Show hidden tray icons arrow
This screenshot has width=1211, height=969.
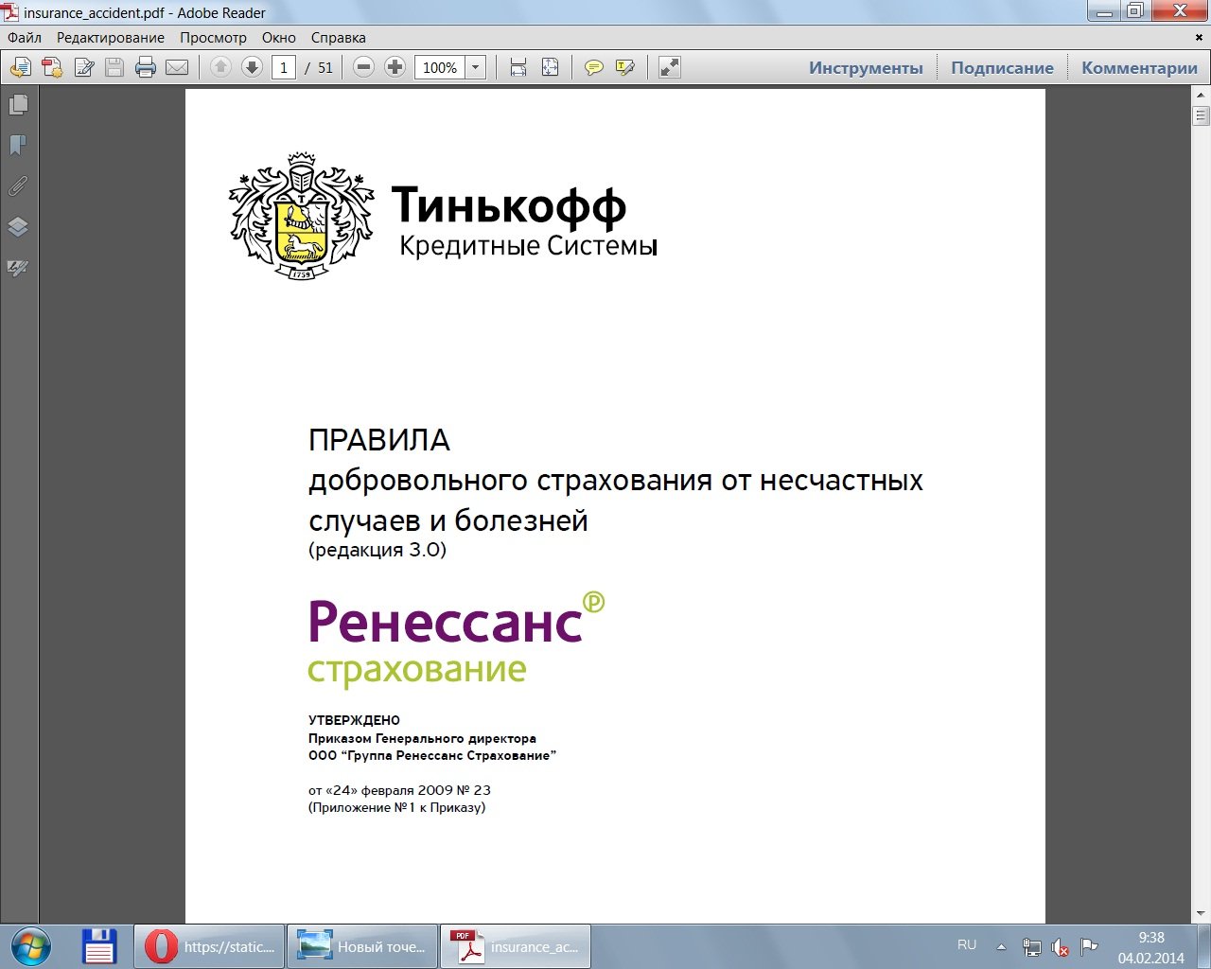1001,946
